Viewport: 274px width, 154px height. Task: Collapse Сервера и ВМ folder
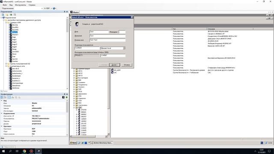[x=6, y=23]
